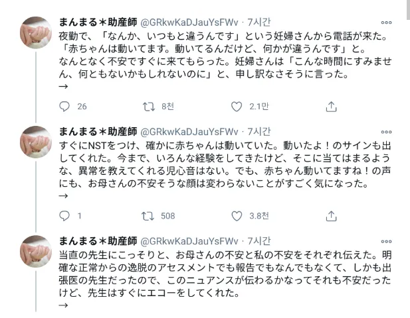Reply to the first tweet with 26 replies
The width and height of the screenshot is (410, 318).
pos(64,107)
